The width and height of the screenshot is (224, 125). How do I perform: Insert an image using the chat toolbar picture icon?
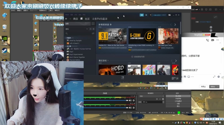point(185,77)
